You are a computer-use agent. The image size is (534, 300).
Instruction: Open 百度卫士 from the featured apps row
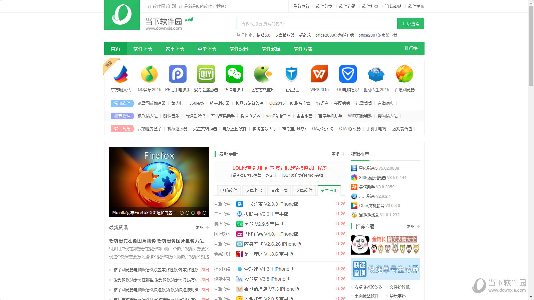click(291, 74)
